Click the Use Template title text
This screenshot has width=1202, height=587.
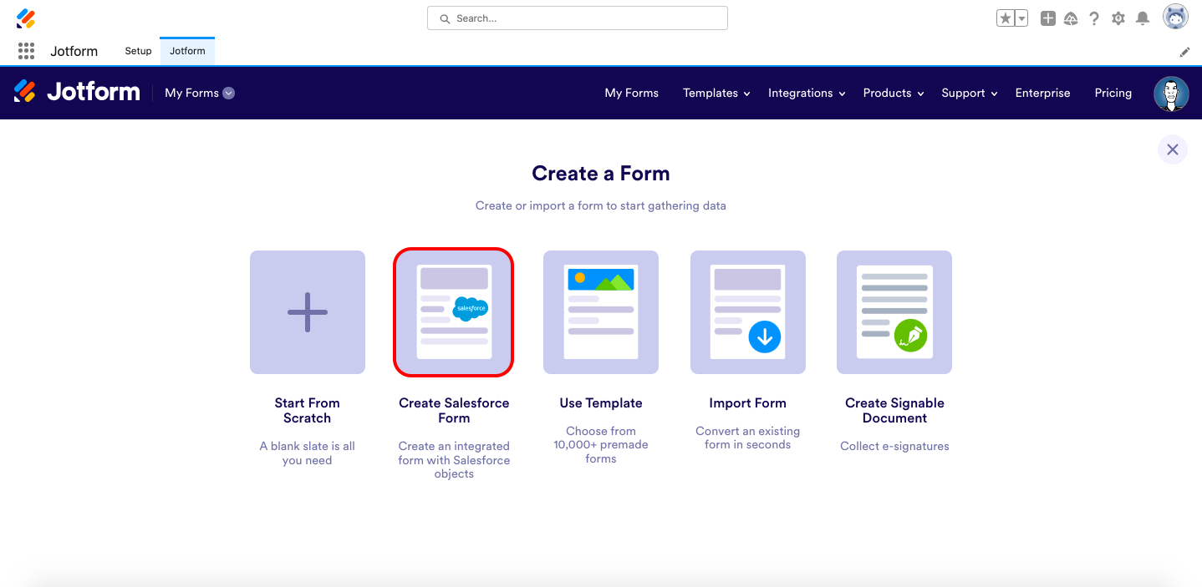pos(601,403)
